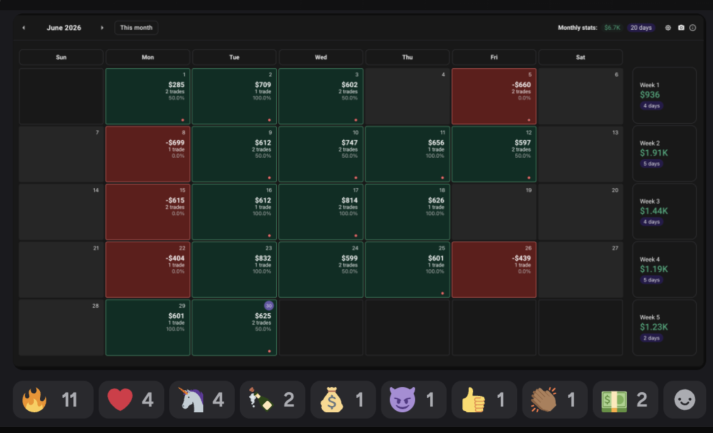713x433 pixels.
Task: Click the purple devil reaction
Action: coord(414,400)
